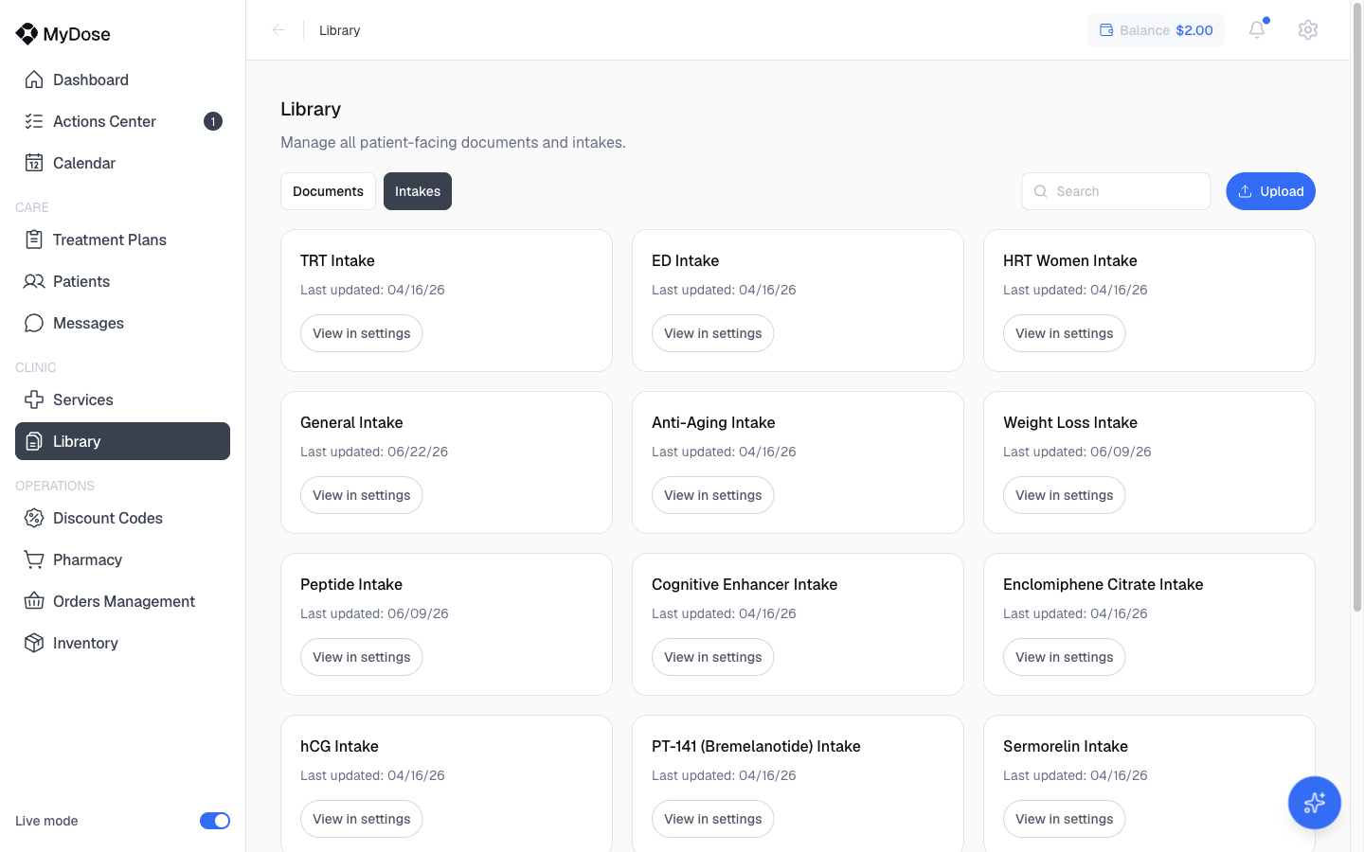Viewport: 1364px width, 852px height.
Task: Click the Services plus-cross icon
Action: (x=34, y=399)
